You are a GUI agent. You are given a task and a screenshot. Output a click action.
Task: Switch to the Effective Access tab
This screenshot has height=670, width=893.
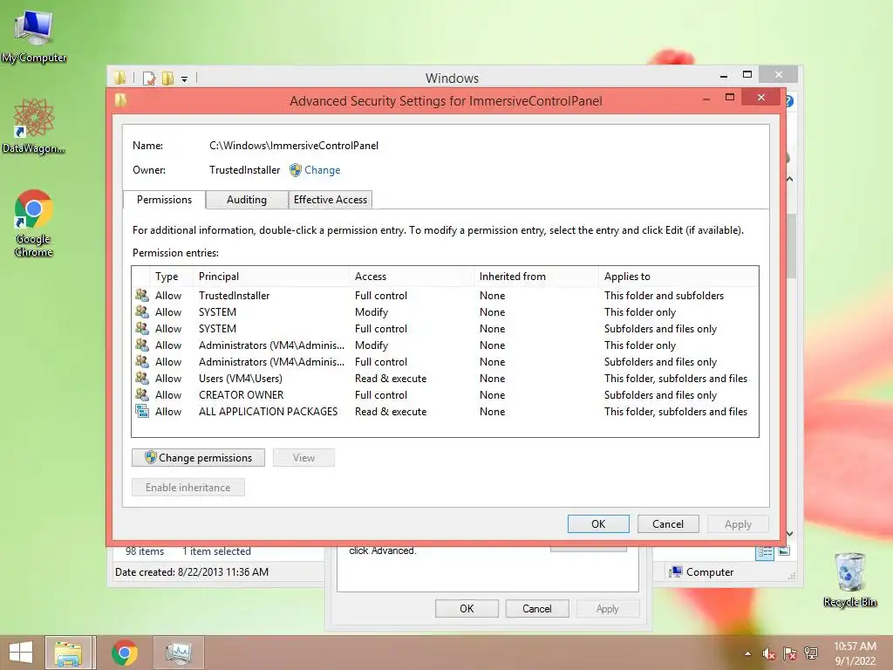point(331,200)
